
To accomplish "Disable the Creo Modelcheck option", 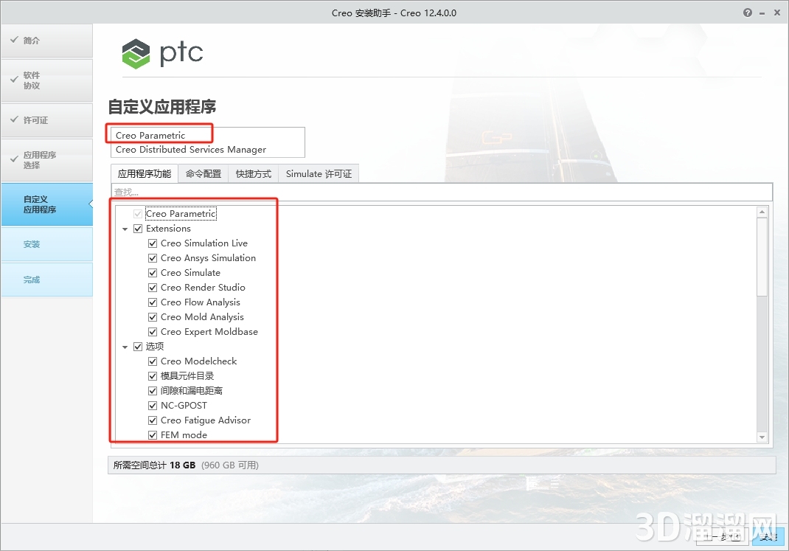I will [152, 361].
